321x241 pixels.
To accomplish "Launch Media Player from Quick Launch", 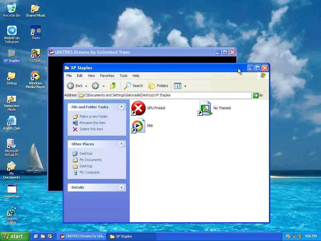I will 50,237.
